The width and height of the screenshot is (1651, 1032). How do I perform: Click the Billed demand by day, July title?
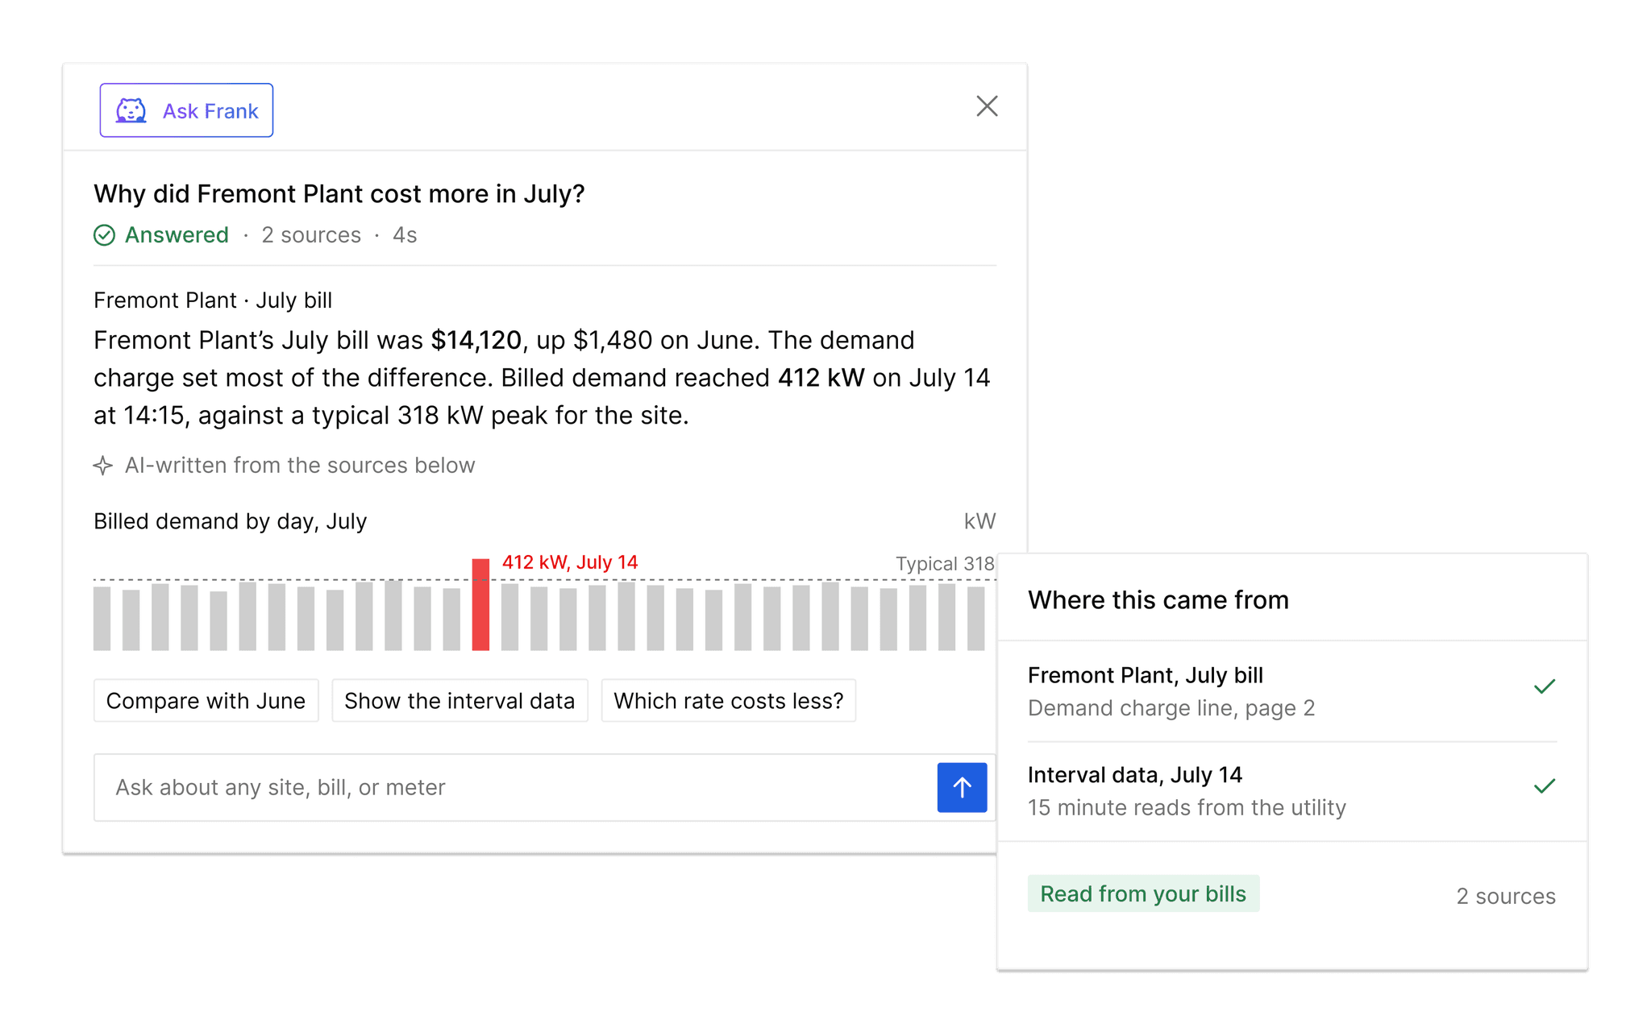231,521
